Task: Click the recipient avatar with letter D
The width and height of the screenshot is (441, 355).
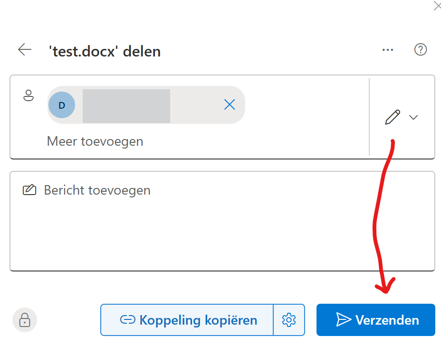Action: 62,105
